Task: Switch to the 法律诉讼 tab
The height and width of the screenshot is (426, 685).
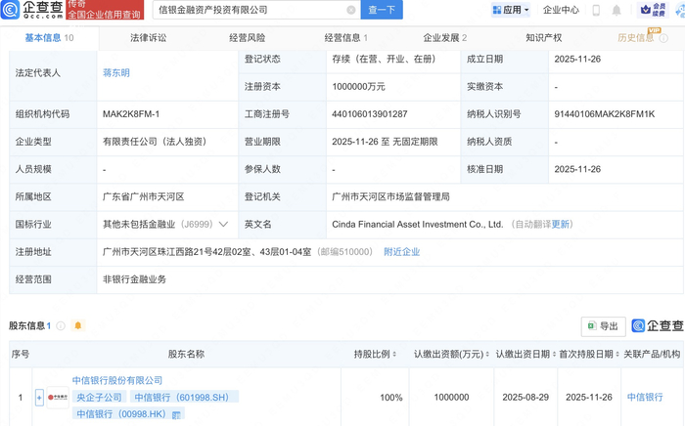Action: pos(148,38)
